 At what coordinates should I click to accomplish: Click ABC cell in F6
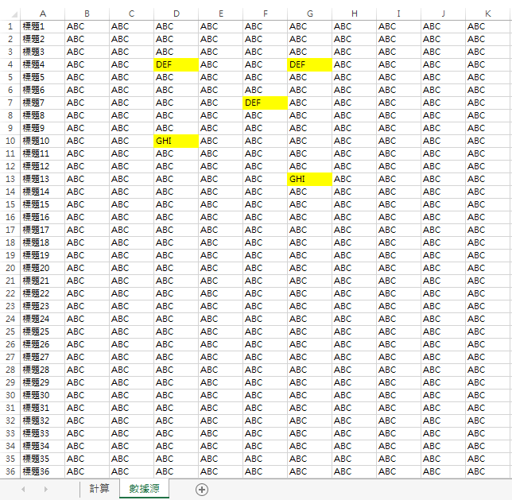[266, 90]
